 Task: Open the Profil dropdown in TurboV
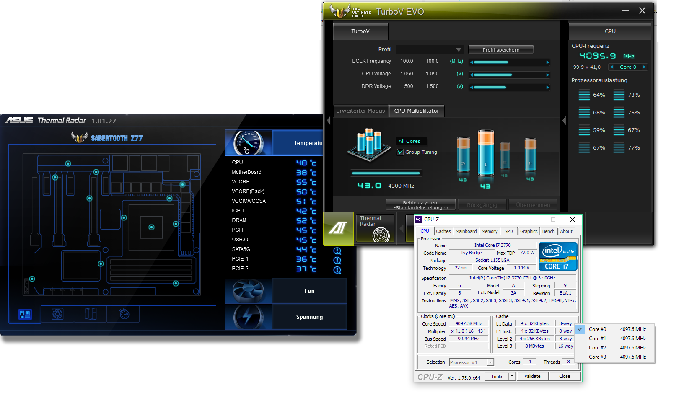(x=430, y=49)
